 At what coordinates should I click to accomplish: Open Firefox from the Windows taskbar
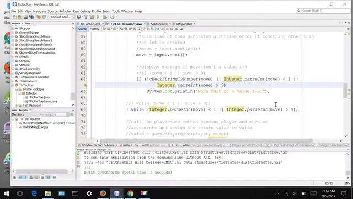click(103, 193)
